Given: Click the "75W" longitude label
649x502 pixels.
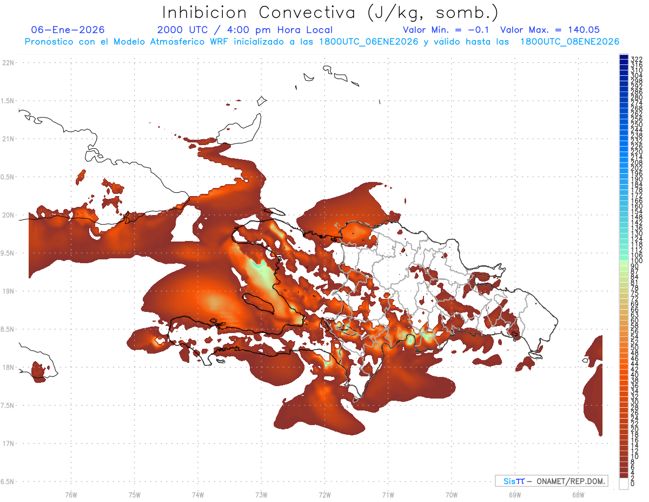Looking at the screenshot, I should [135, 494].
